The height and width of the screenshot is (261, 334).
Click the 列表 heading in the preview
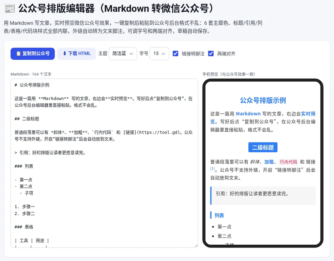click(219, 215)
